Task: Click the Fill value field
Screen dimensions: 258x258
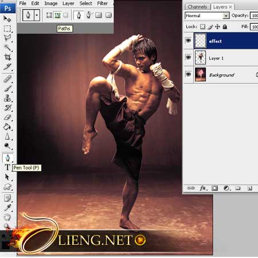Action: coord(254,26)
